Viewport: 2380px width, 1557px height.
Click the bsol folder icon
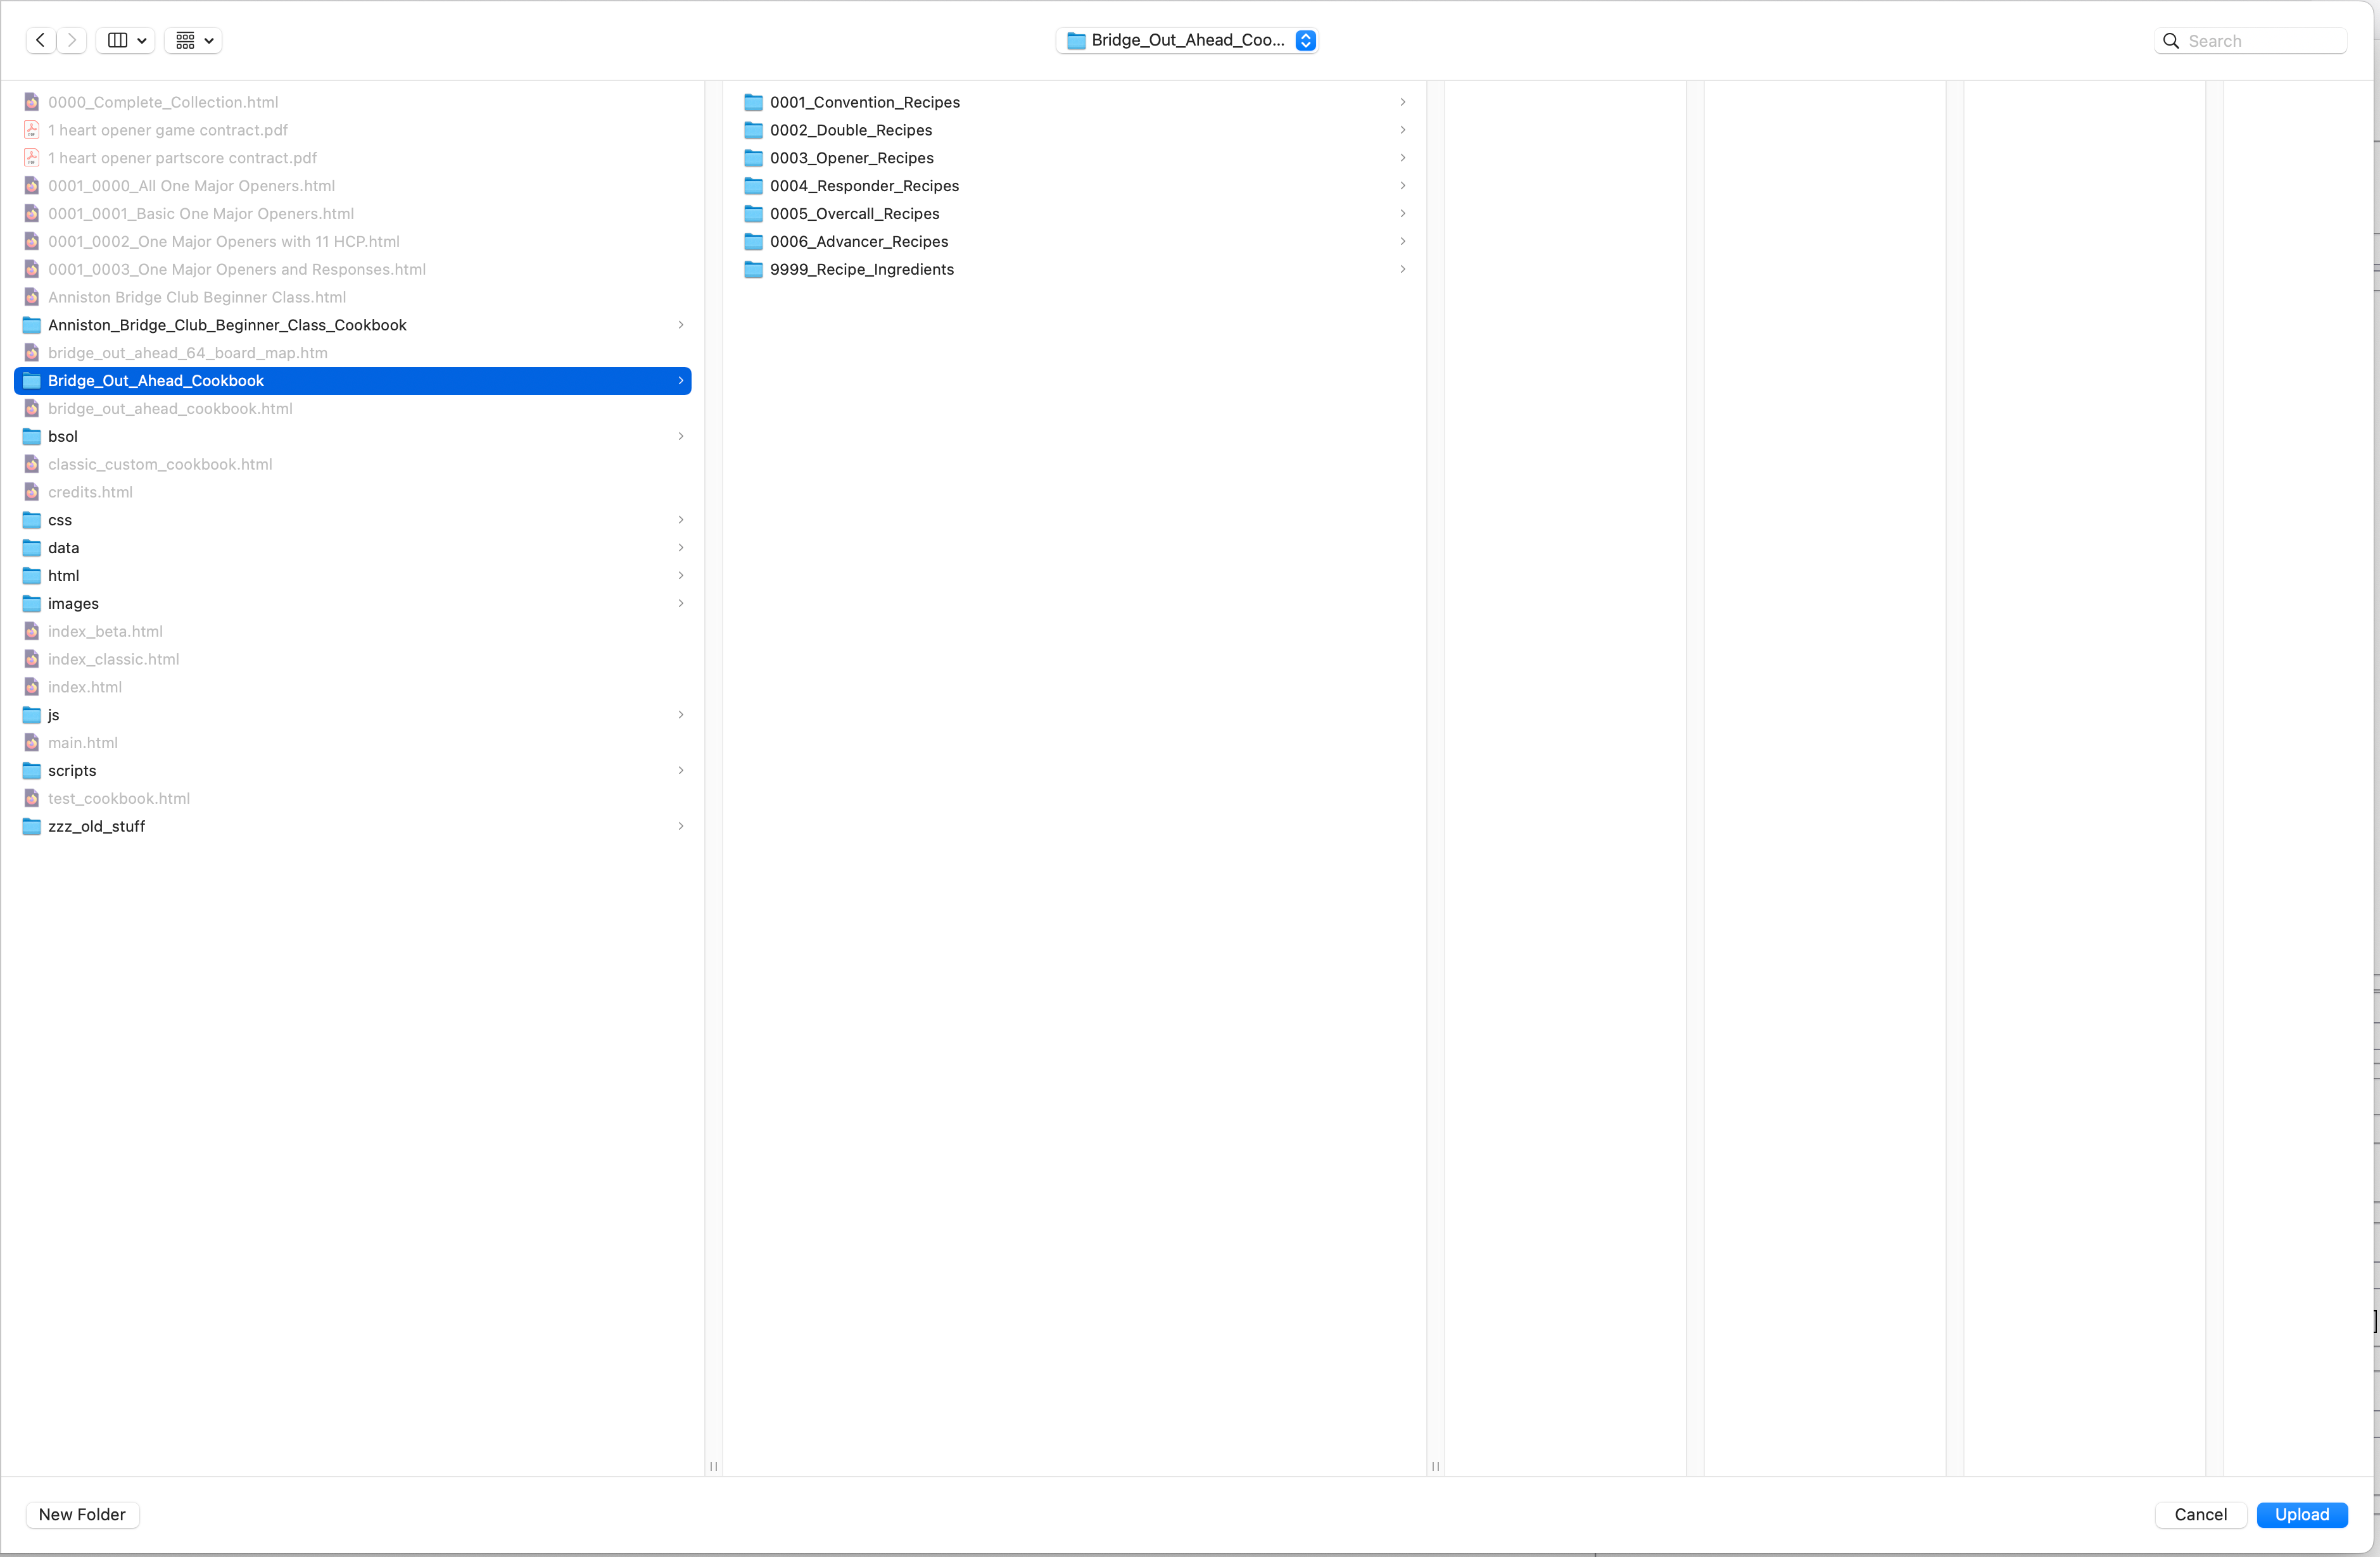coord(32,437)
